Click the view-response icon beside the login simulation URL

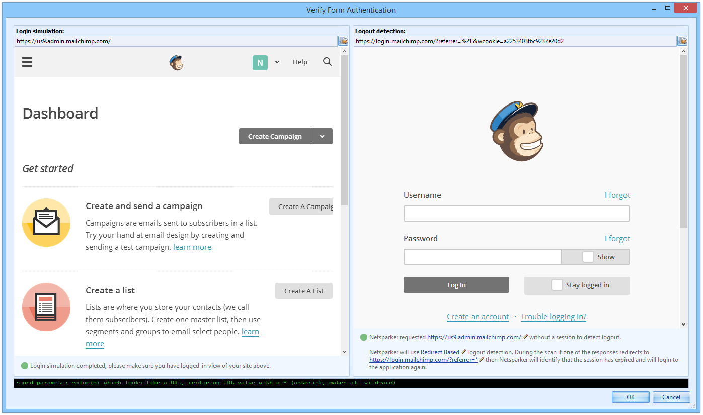343,41
